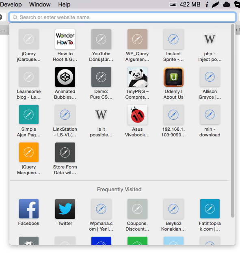Image resolution: width=240 pixels, height=259 pixels.
Task: Open the Fatihtoprak.com frequently visited site
Action: (210, 209)
